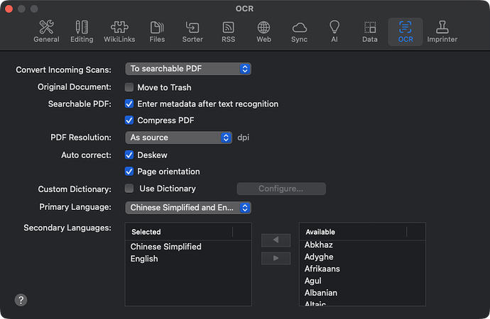
Task: Go to RSS preferences
Action: click(228, 32)
